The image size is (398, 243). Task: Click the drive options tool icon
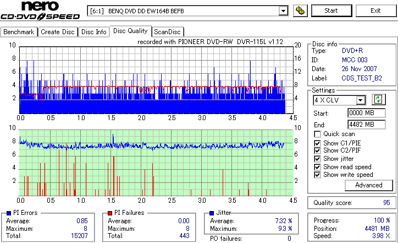click(300, 10)
